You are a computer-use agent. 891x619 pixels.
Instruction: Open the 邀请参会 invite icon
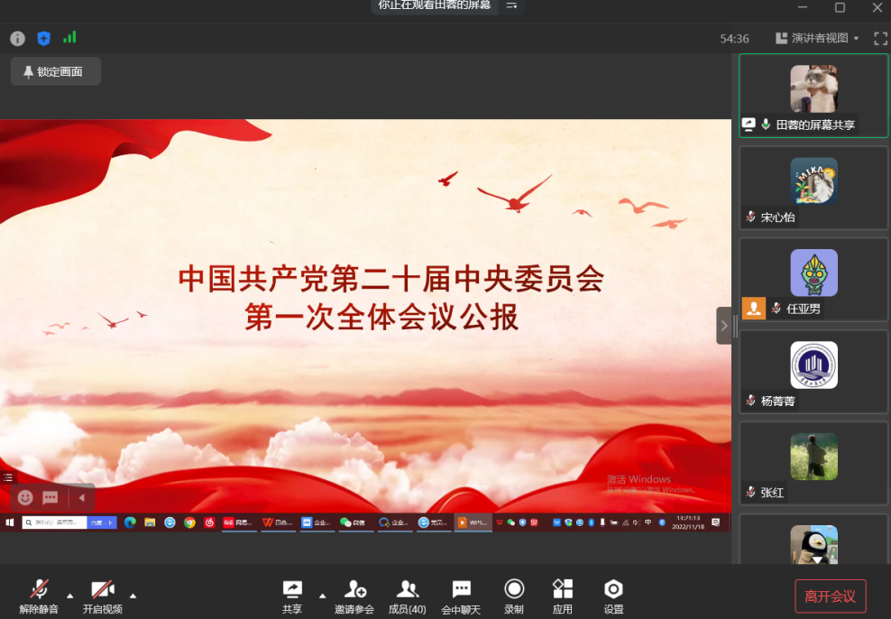click(354, 596)
